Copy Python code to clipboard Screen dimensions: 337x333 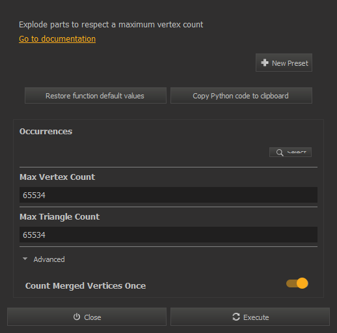tap(241, 96)
